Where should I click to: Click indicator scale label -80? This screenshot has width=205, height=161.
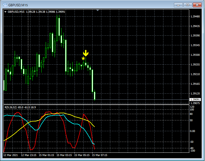pyautogui.click(x=192, y=148)
